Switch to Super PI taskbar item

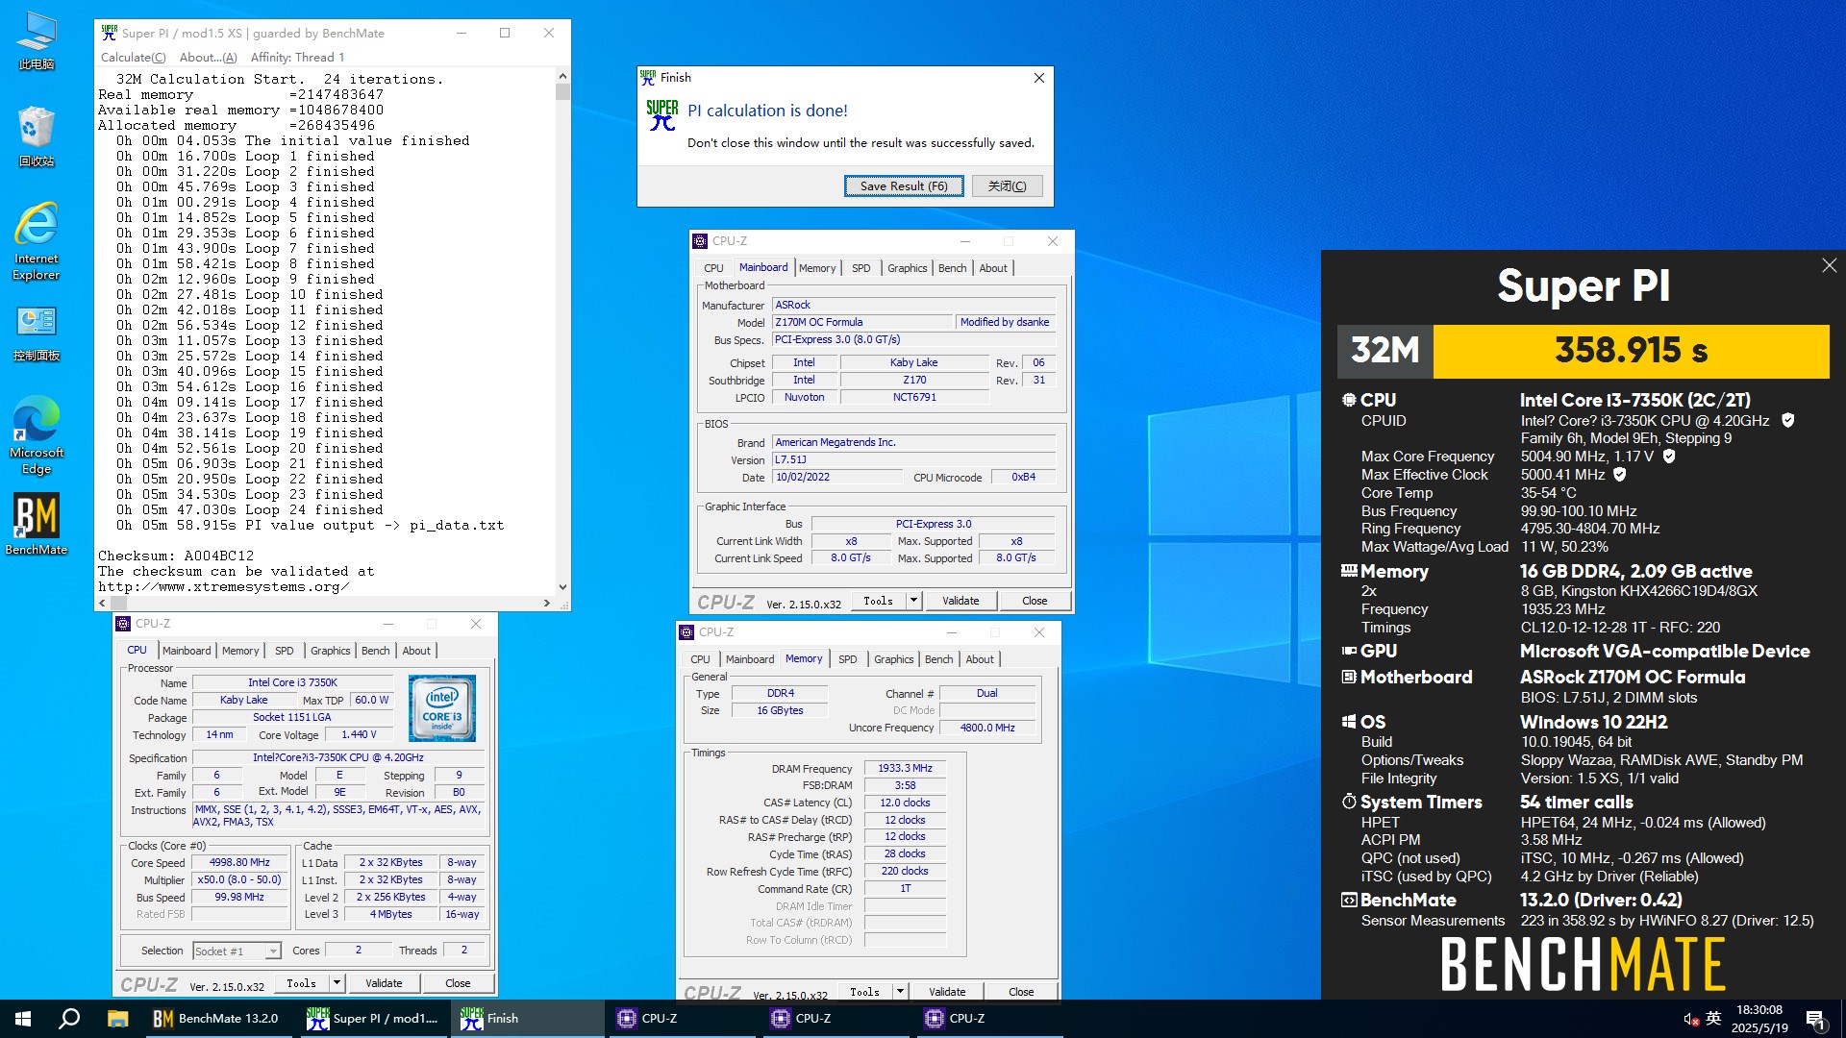373,1019
